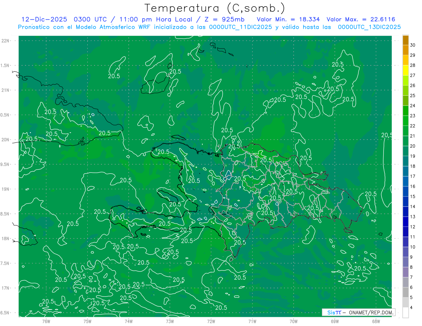Click the '17N' latitude axis label
This screenshot has height=326, width=422.
pos(5,288)
